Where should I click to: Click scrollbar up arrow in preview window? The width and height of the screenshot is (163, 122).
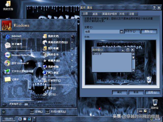[133, 54]
